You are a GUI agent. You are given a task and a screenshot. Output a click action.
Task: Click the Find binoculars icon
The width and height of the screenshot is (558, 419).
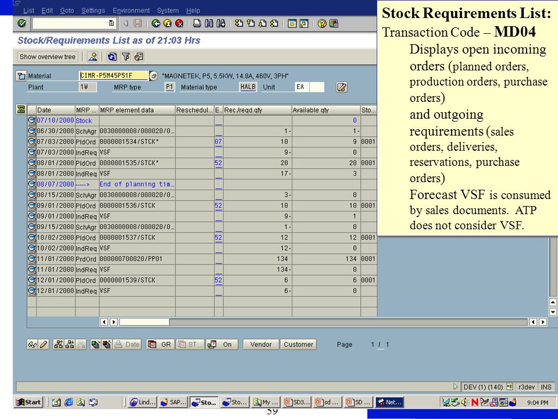(209, 23)
